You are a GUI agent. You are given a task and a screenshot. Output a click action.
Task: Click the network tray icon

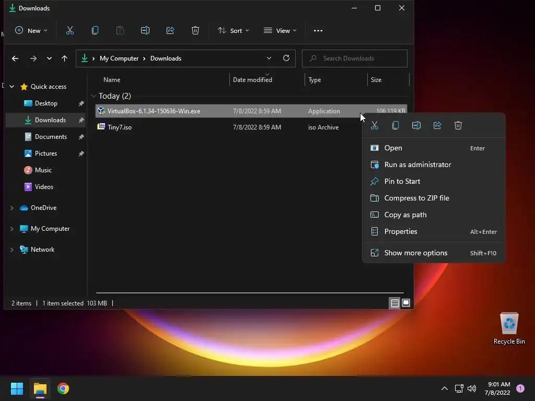(x=459, y=388)
